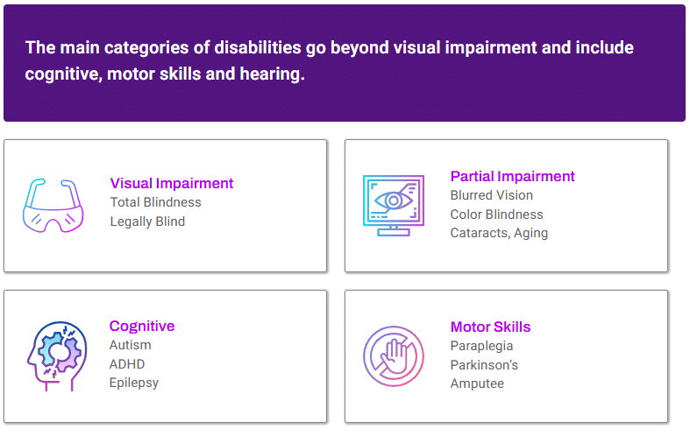Click the purple banner headline text
Image resolution: width=690 pixels, height=436 pixels.
[329, 60]
